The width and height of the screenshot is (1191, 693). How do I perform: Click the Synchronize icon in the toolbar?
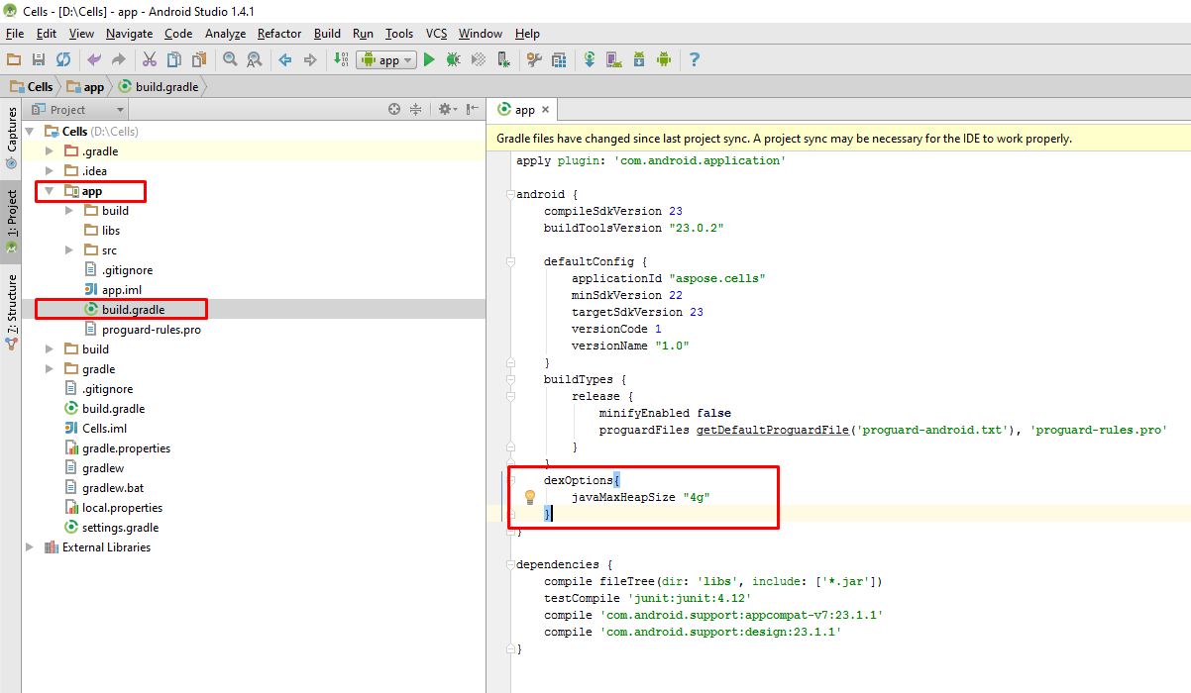click(62, 59)
